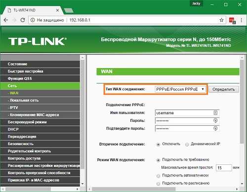Open the Chrome three-dot menu
This screenshot has width=247, height=192.
click(242, 20)
